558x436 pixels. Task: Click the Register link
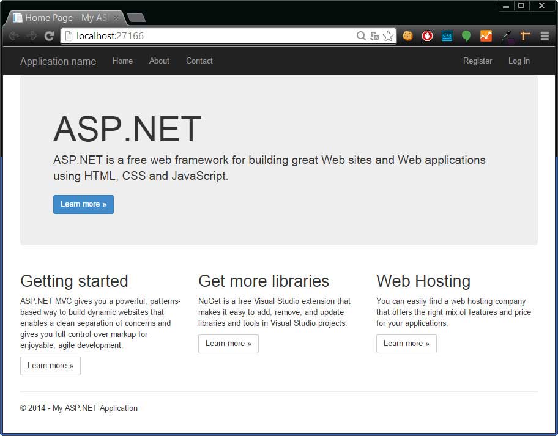478,61
